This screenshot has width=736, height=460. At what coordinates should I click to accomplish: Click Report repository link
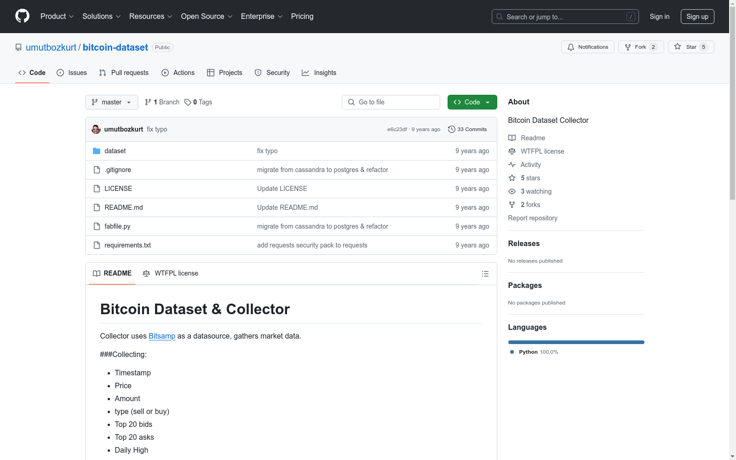pyautogui.click(x=533, y=218)
